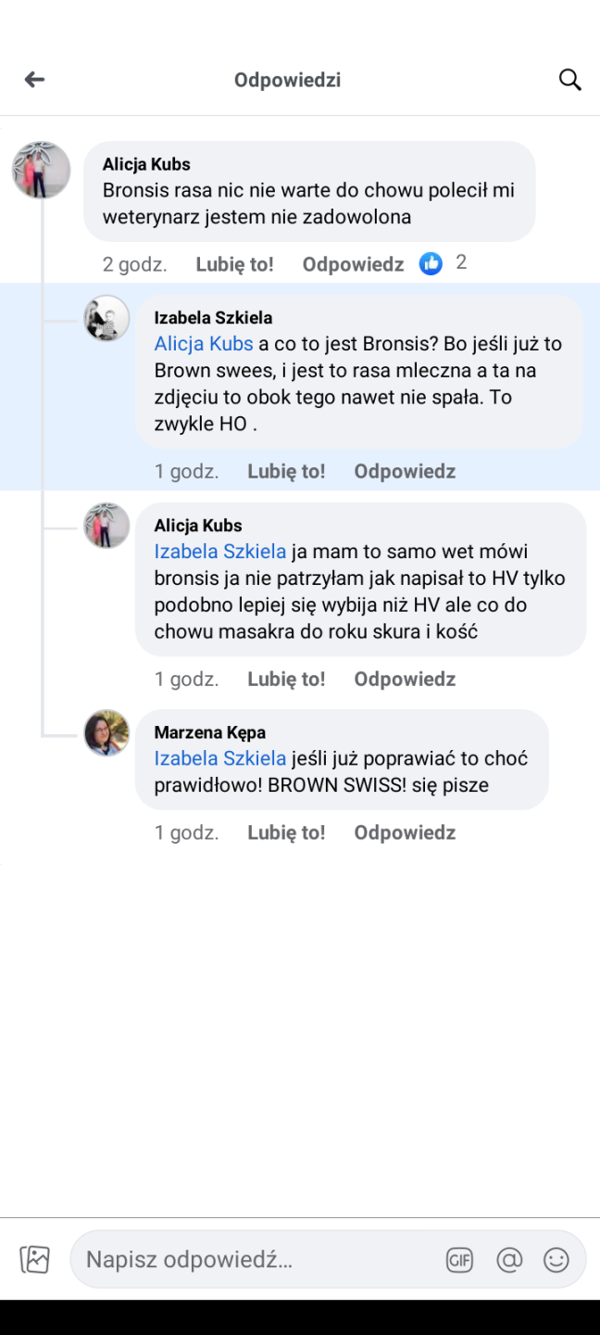Like Izabela Szkiela's highlighted reply
The width and height of the screenshot is (600, 1335).
286,471
